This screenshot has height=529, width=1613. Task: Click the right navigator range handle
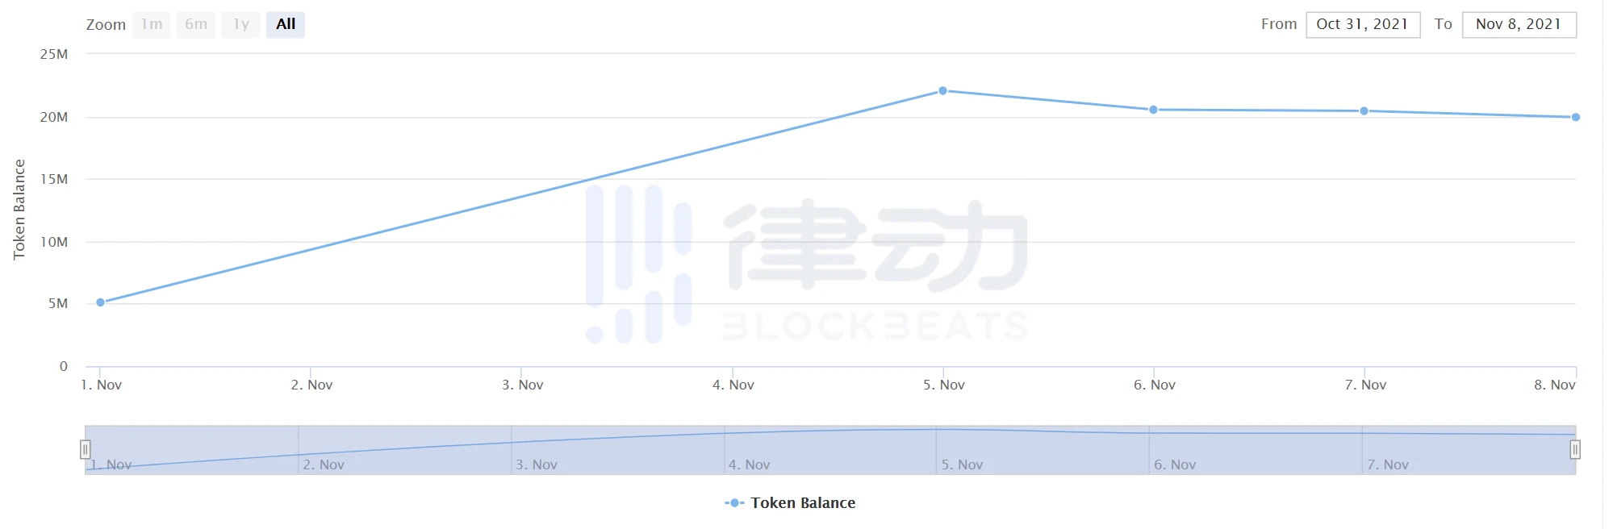click(x=1574, y=449)
